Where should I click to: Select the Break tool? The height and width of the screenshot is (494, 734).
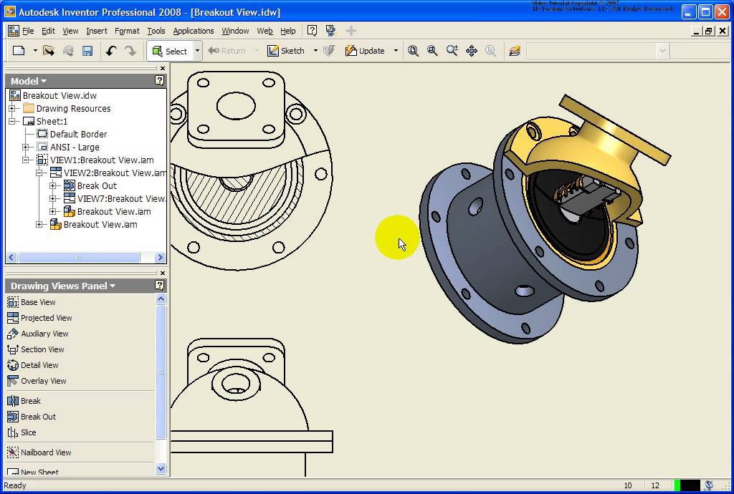click(x=24, y=401)
